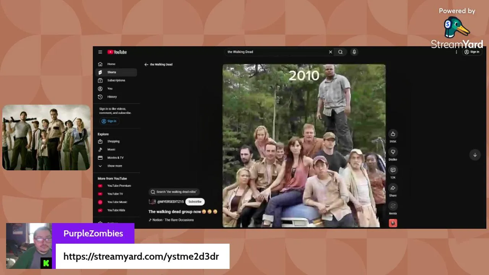Select Shorts in the sidebar
Screen dimensions: 489x275
point(116,72)
